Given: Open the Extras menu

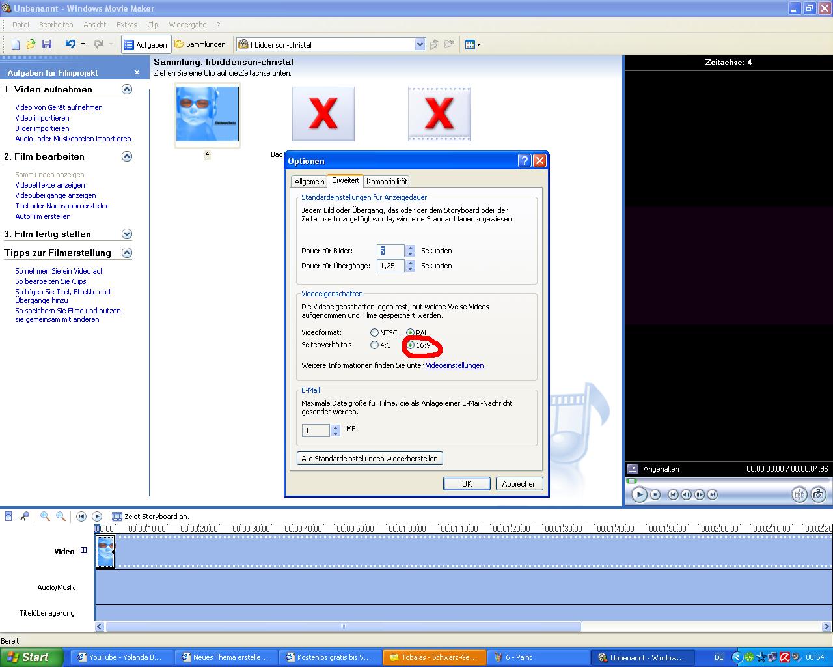Looking at the screenshot, I should 127,25.
